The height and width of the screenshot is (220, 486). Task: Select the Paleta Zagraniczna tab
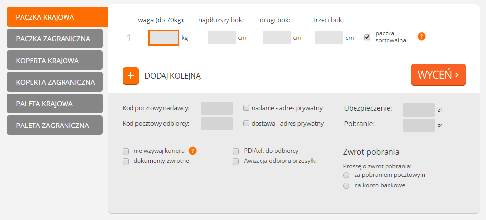pyautogui.click(x=55, y=125)
